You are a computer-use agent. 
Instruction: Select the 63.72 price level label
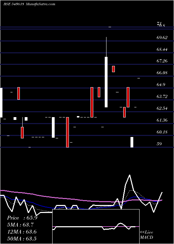[162, 97]
